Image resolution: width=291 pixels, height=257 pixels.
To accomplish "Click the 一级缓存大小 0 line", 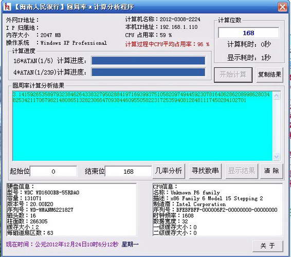I will tap(175, 227).
